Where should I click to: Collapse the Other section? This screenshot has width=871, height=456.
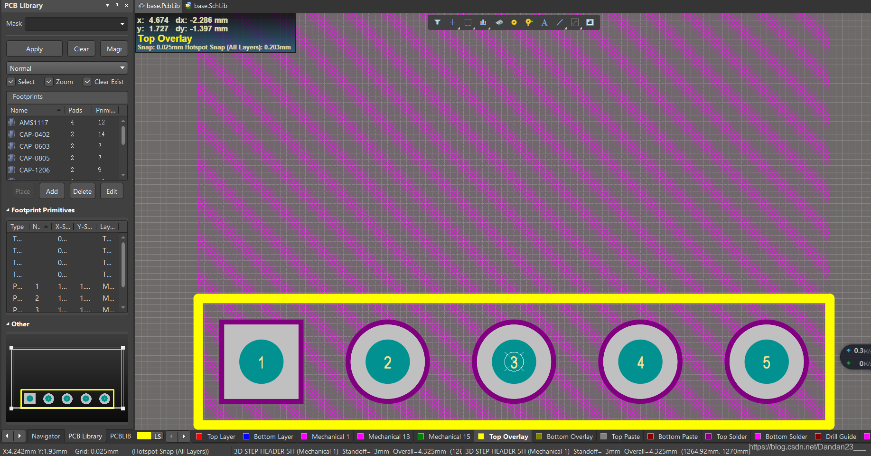point(8,324)
